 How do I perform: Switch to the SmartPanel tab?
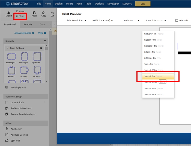10,24
